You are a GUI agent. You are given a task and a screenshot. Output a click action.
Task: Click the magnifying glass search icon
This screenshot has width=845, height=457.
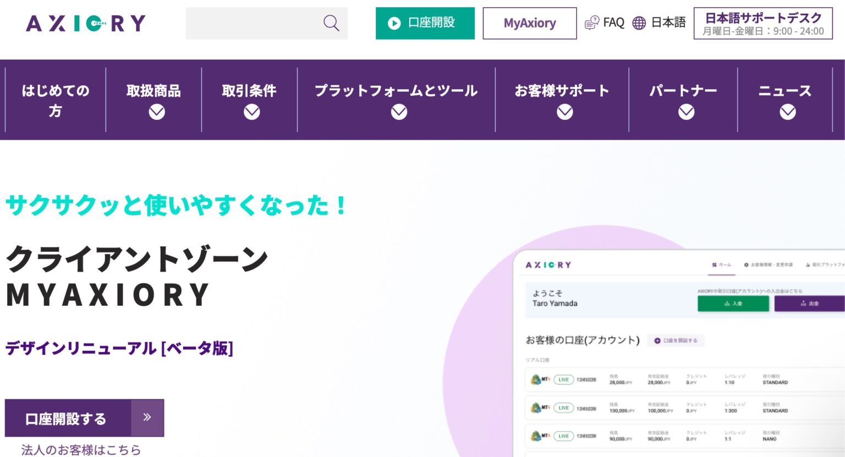pyautogui.click(x=331, y=23)
